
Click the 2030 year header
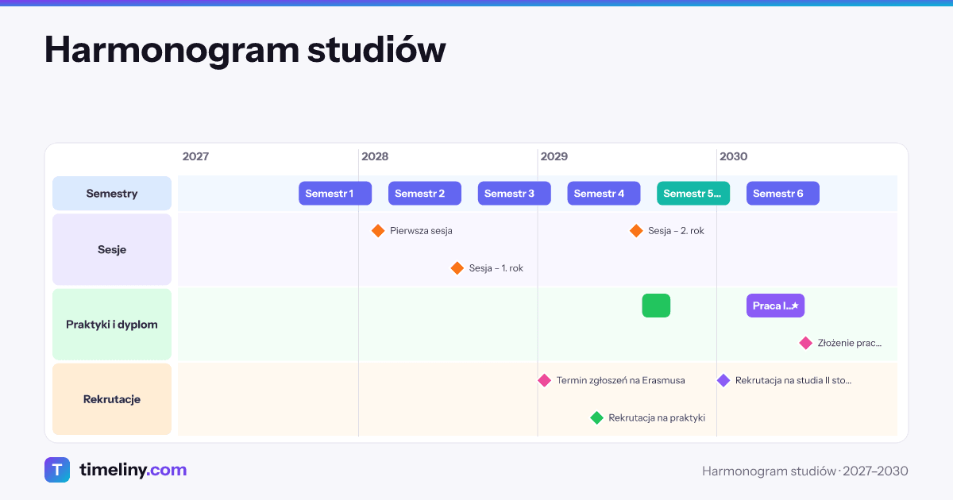click(734, 156)
